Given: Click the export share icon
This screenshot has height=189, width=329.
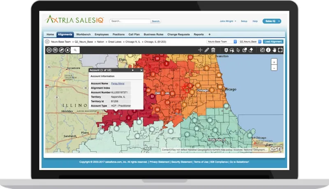Looking at the screenshot, I should pyautogui.click(x=244, y=50).
